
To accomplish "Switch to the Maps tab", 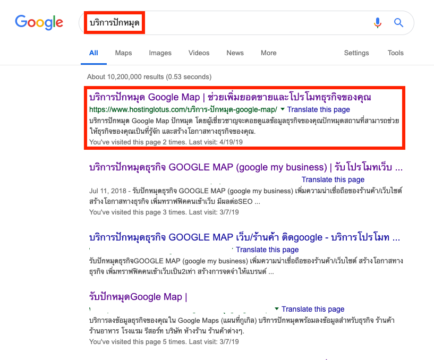I will pos(123,53).
